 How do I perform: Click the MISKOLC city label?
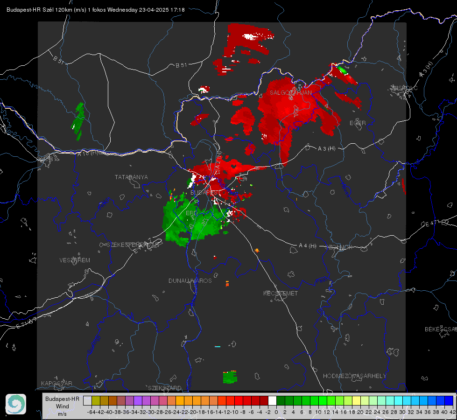(405, 88)
